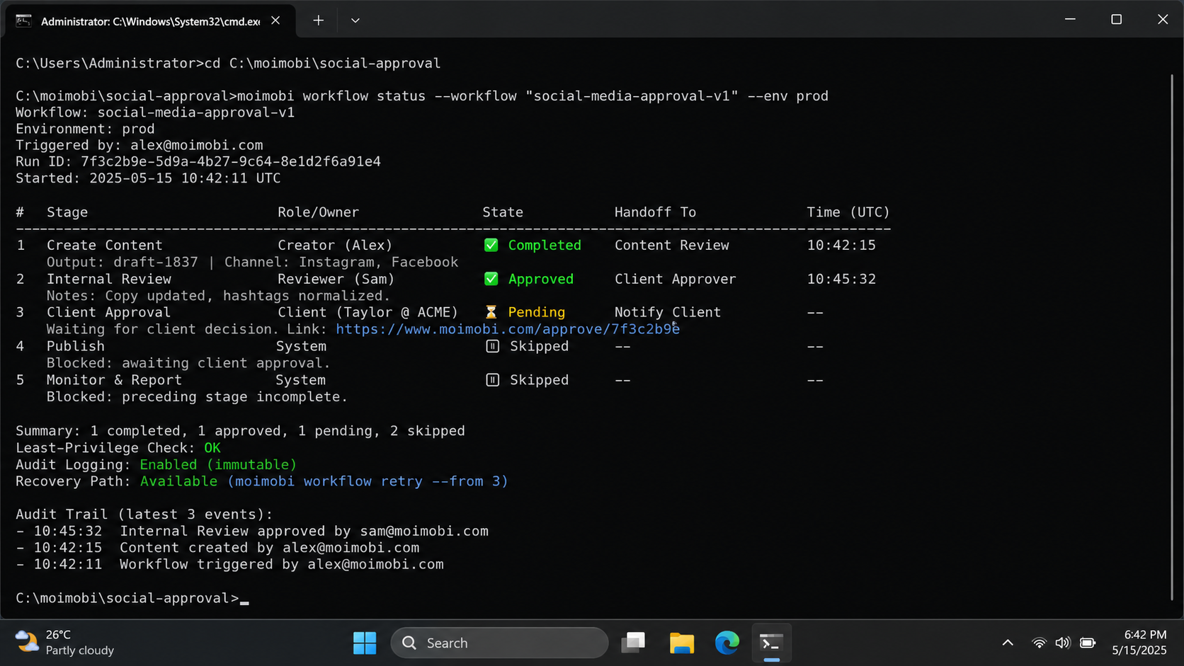Screen dimensions: 1184x666
Task: Click 'Creator (Alex)' in Role/Owner column
Action: pos(335,245)
